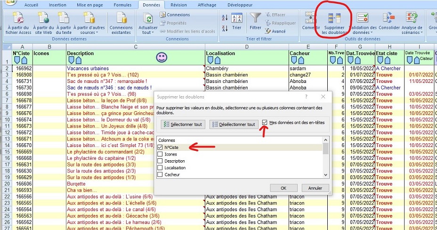Viewport: 437px width, 230px height.
Task: Uncheck the N°Ciste column checkbox
Action: pos(161,148)
